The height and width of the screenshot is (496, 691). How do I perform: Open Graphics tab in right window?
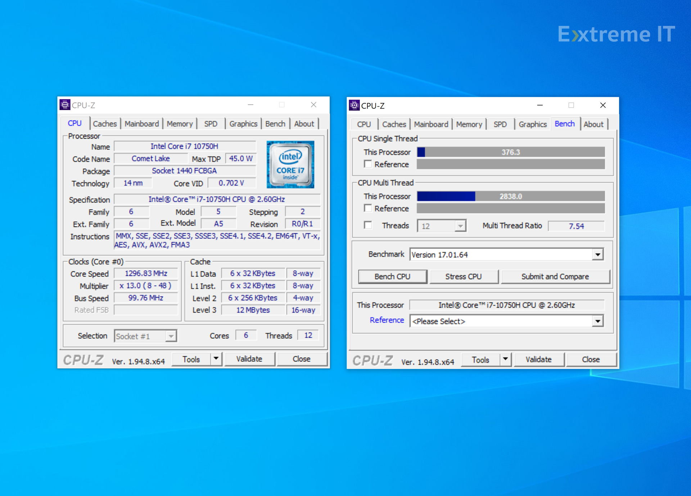pyautogui.click(x=533, y=124)
